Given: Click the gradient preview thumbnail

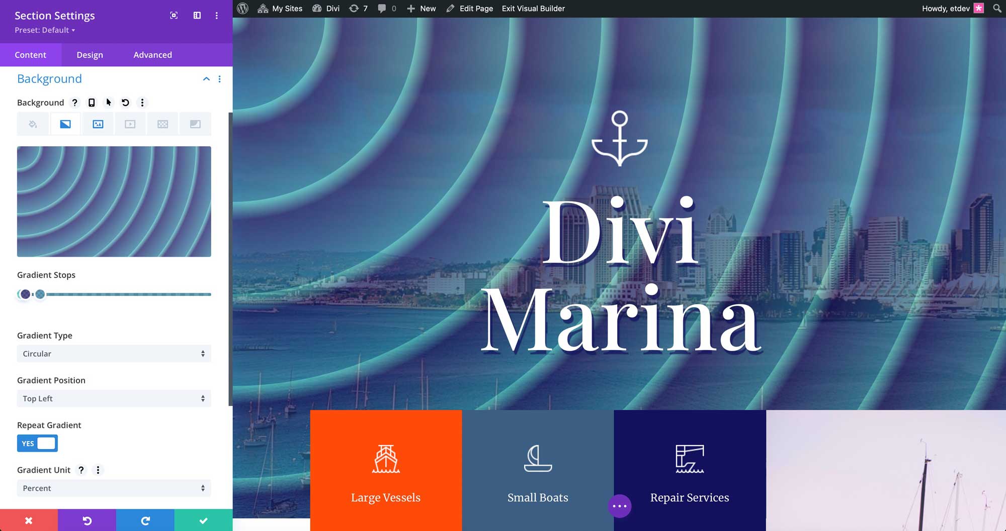Looking at the screenshot, I should pyautogui.click(x=114, y=201).
